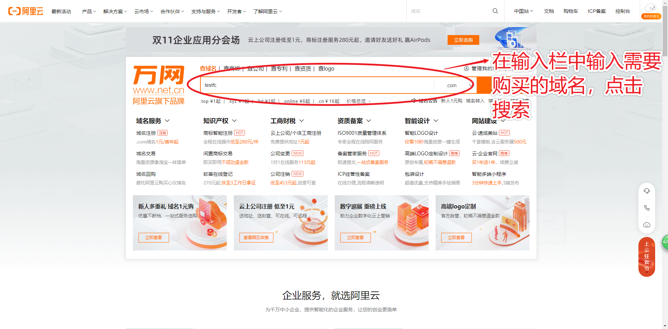Expand the 资质备案 category
The height and width of the screenshot is (329, 668).
click(354, 121)
